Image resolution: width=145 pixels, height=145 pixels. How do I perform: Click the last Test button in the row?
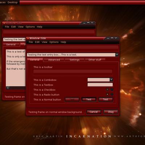(105, 100)
